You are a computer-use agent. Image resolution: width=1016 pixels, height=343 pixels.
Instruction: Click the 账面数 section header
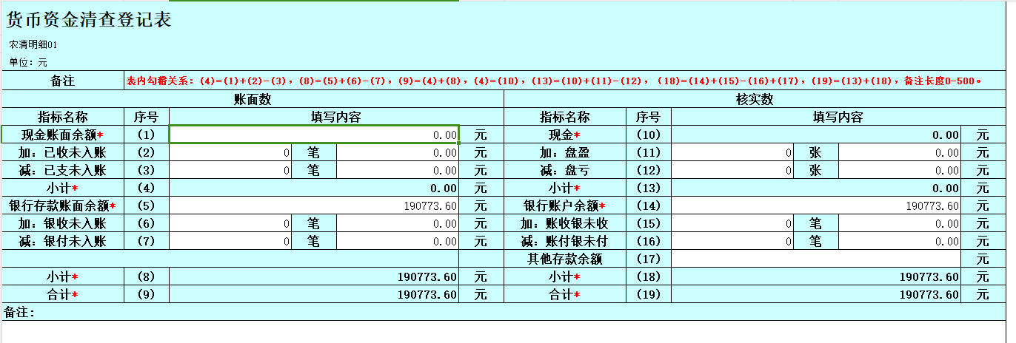(x=253, y=99)
